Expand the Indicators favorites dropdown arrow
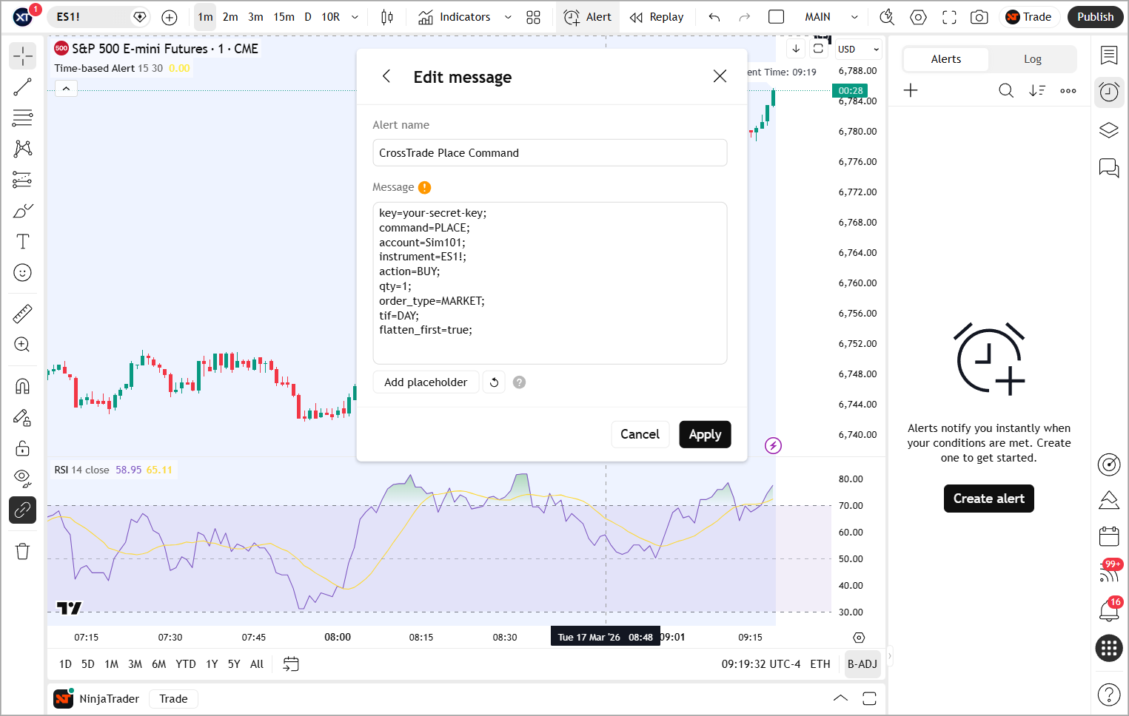The width and height of the screenshot is (1129, 716). point(508,17)
